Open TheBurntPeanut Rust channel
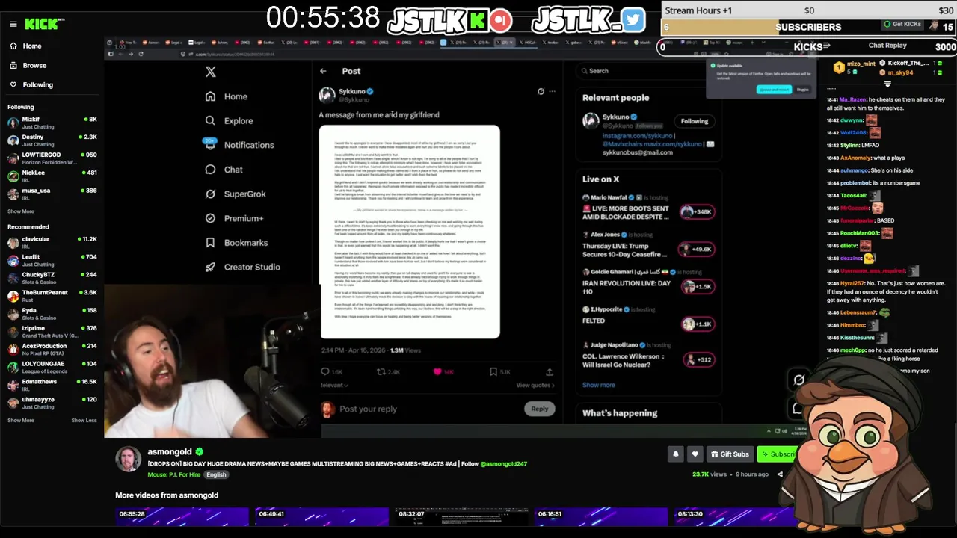Image resolution: width=957 pixels, height=538 pixels. [x=52, y=296]
